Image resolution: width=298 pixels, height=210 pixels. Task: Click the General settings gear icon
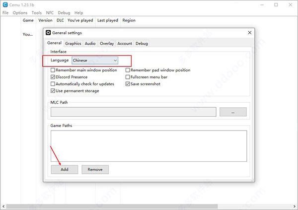(48, 33)
